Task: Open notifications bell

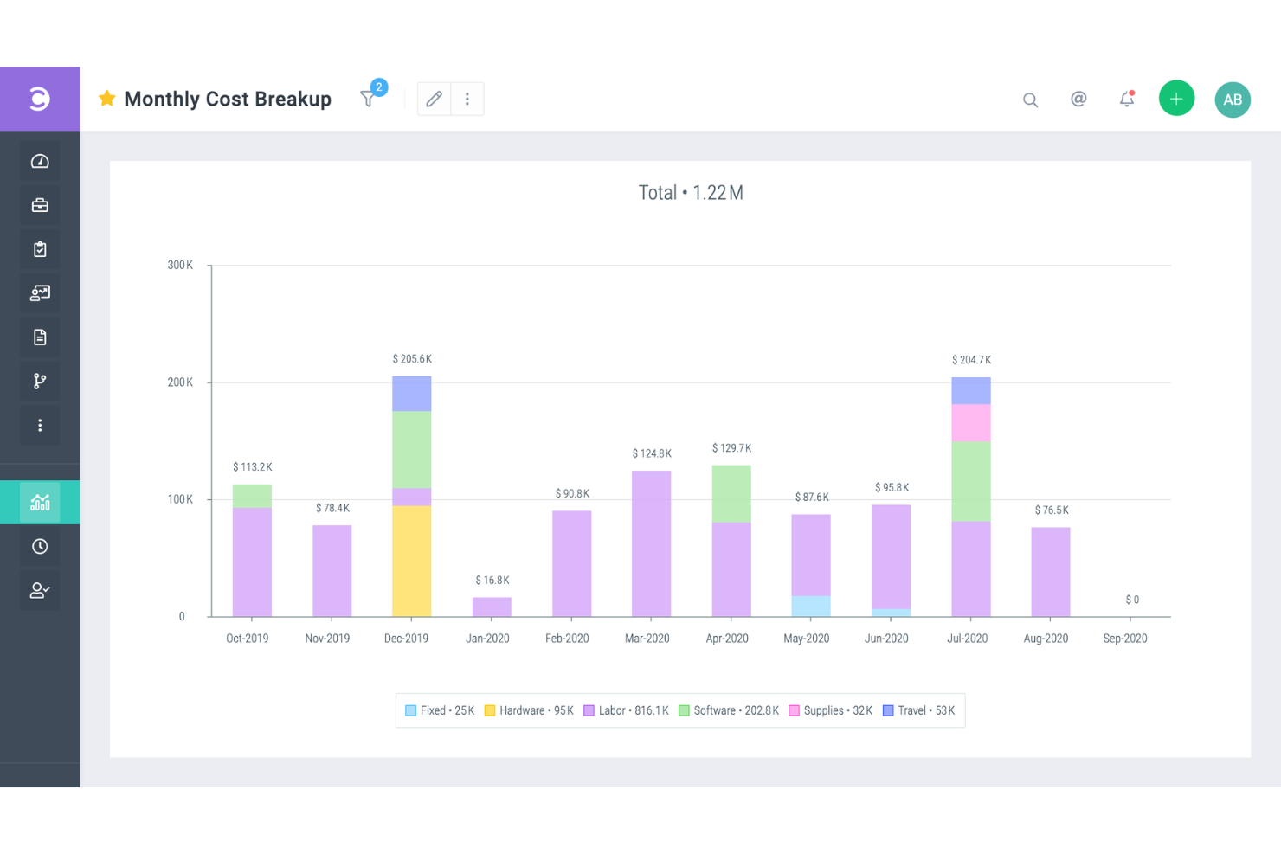Action: coord(1126,99)
